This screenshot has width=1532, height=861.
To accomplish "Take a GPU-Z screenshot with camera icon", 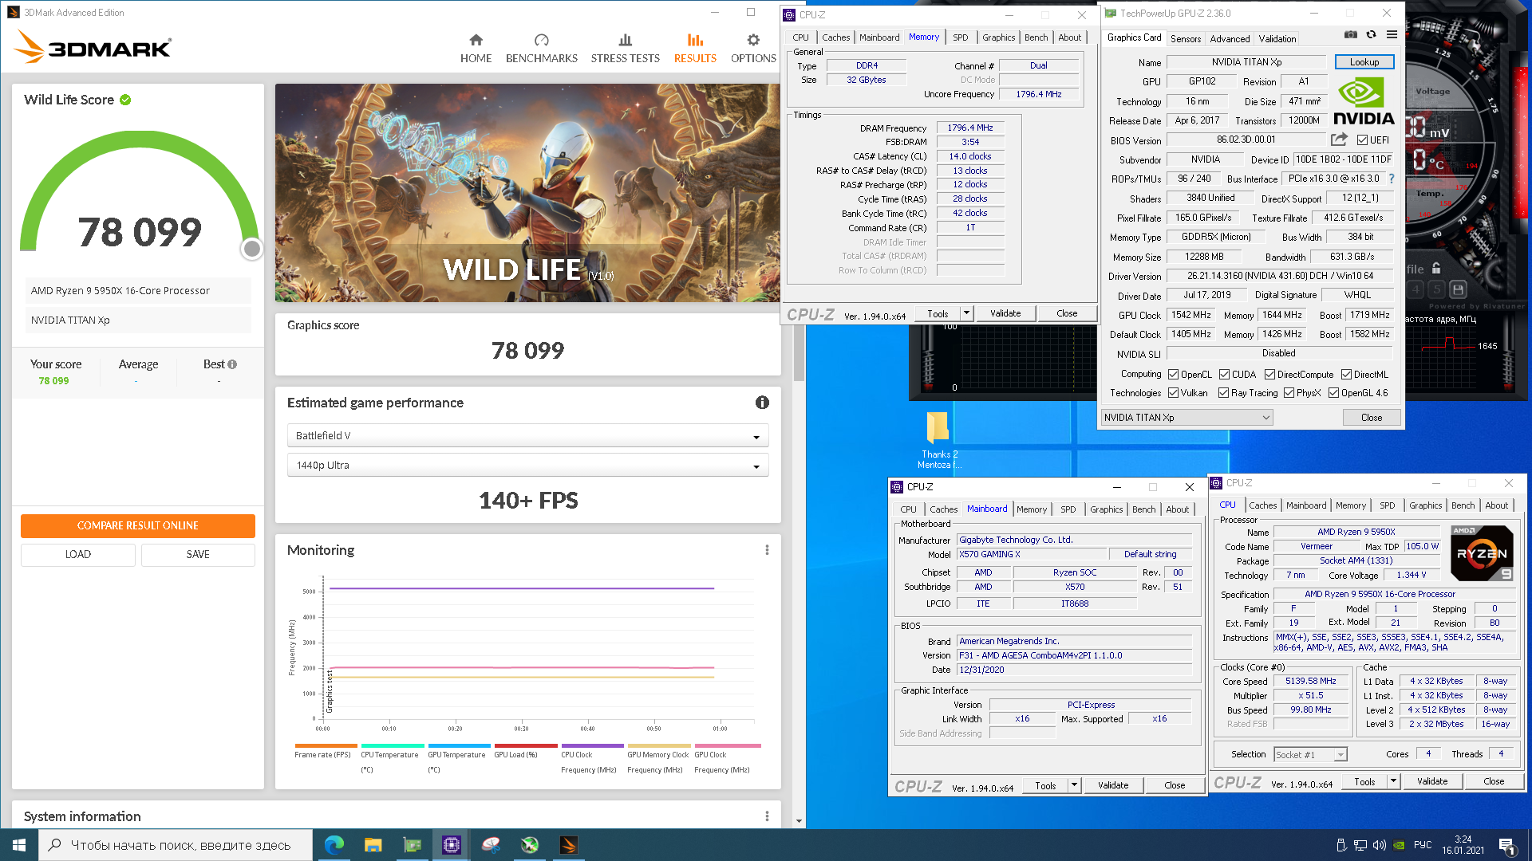I will 1350,35.
